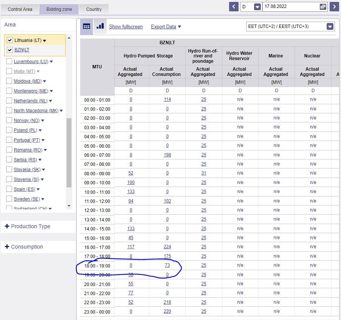Open the calendar date picker icon
The height and width of the screenshot is (320, 341).
point(323,7)
